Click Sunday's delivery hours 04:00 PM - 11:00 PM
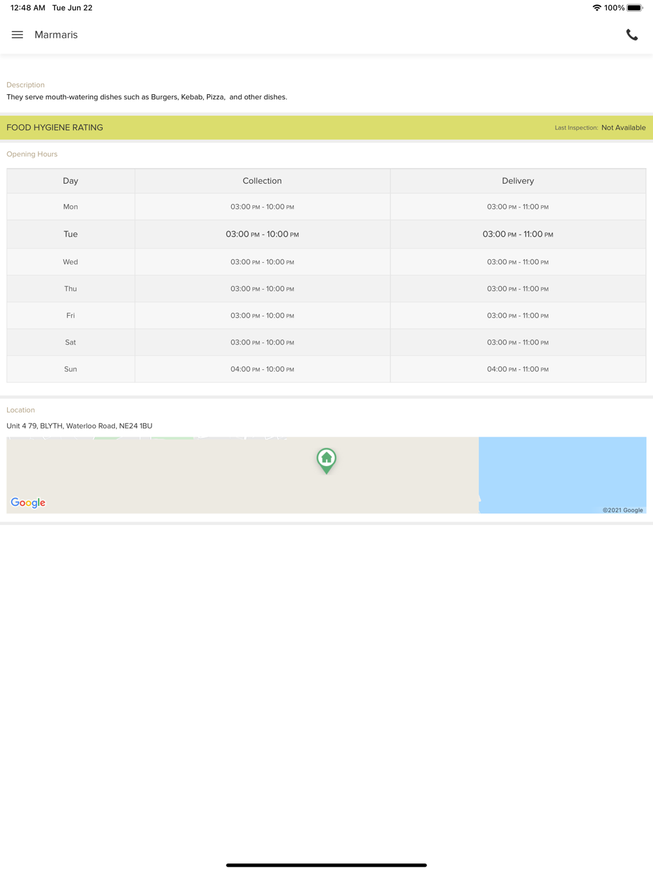The width and height of the screenshot is (653, 872). 518,369
